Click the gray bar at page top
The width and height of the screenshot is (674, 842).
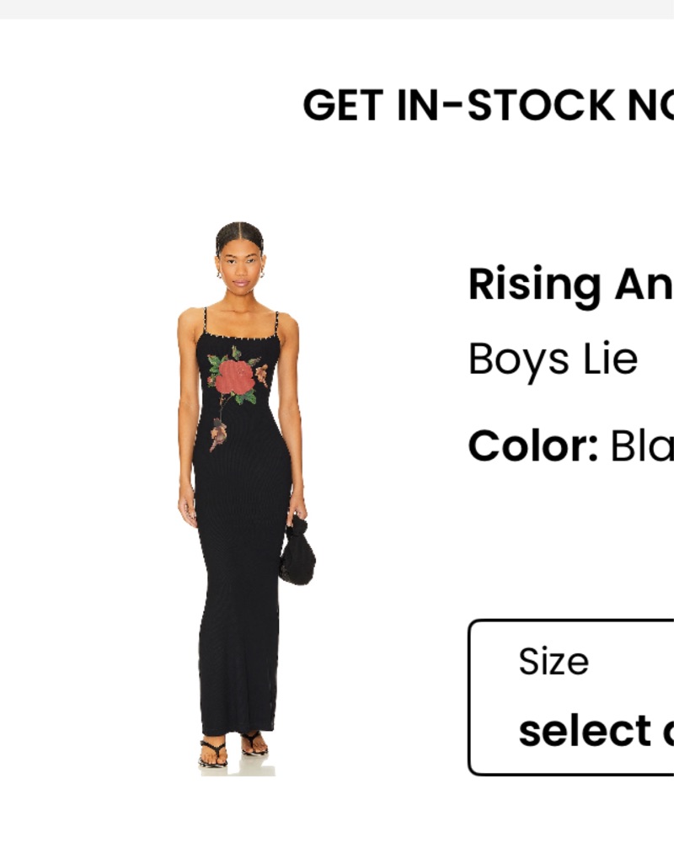coord(337,9)
